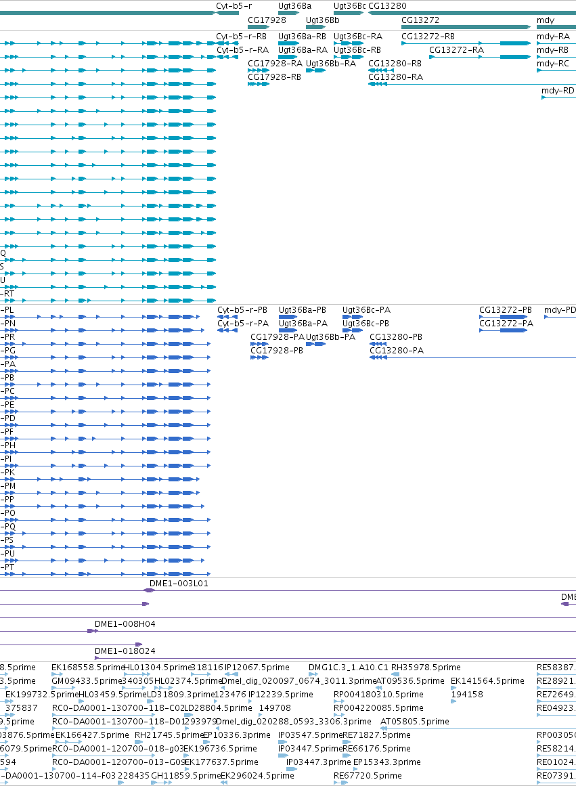Click protein Ugt36Ba-PB
This screenshot has width=576, height=786.
(303, 310)
